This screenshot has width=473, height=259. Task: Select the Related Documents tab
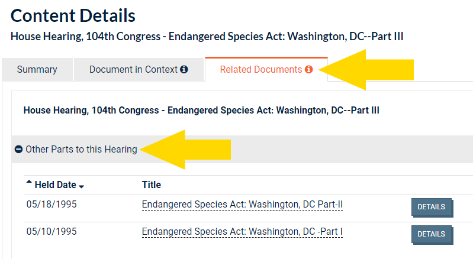(x=260, y=69)
